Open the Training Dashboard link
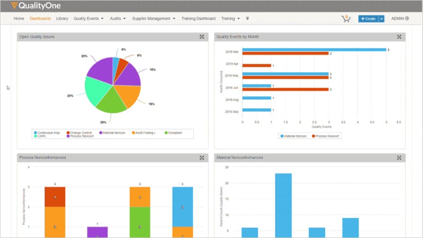Image resolution: width=423 pixels, height=238 pixels. pos(198,18)
